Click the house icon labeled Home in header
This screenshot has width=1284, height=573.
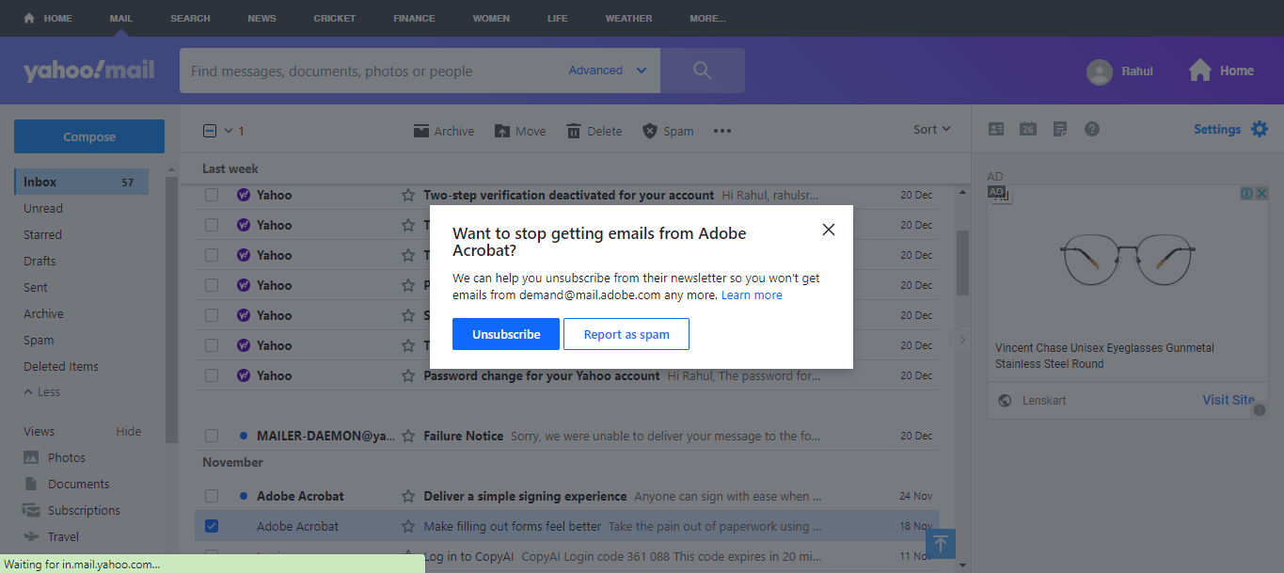pyautogui.click(x=1199, y=71)
